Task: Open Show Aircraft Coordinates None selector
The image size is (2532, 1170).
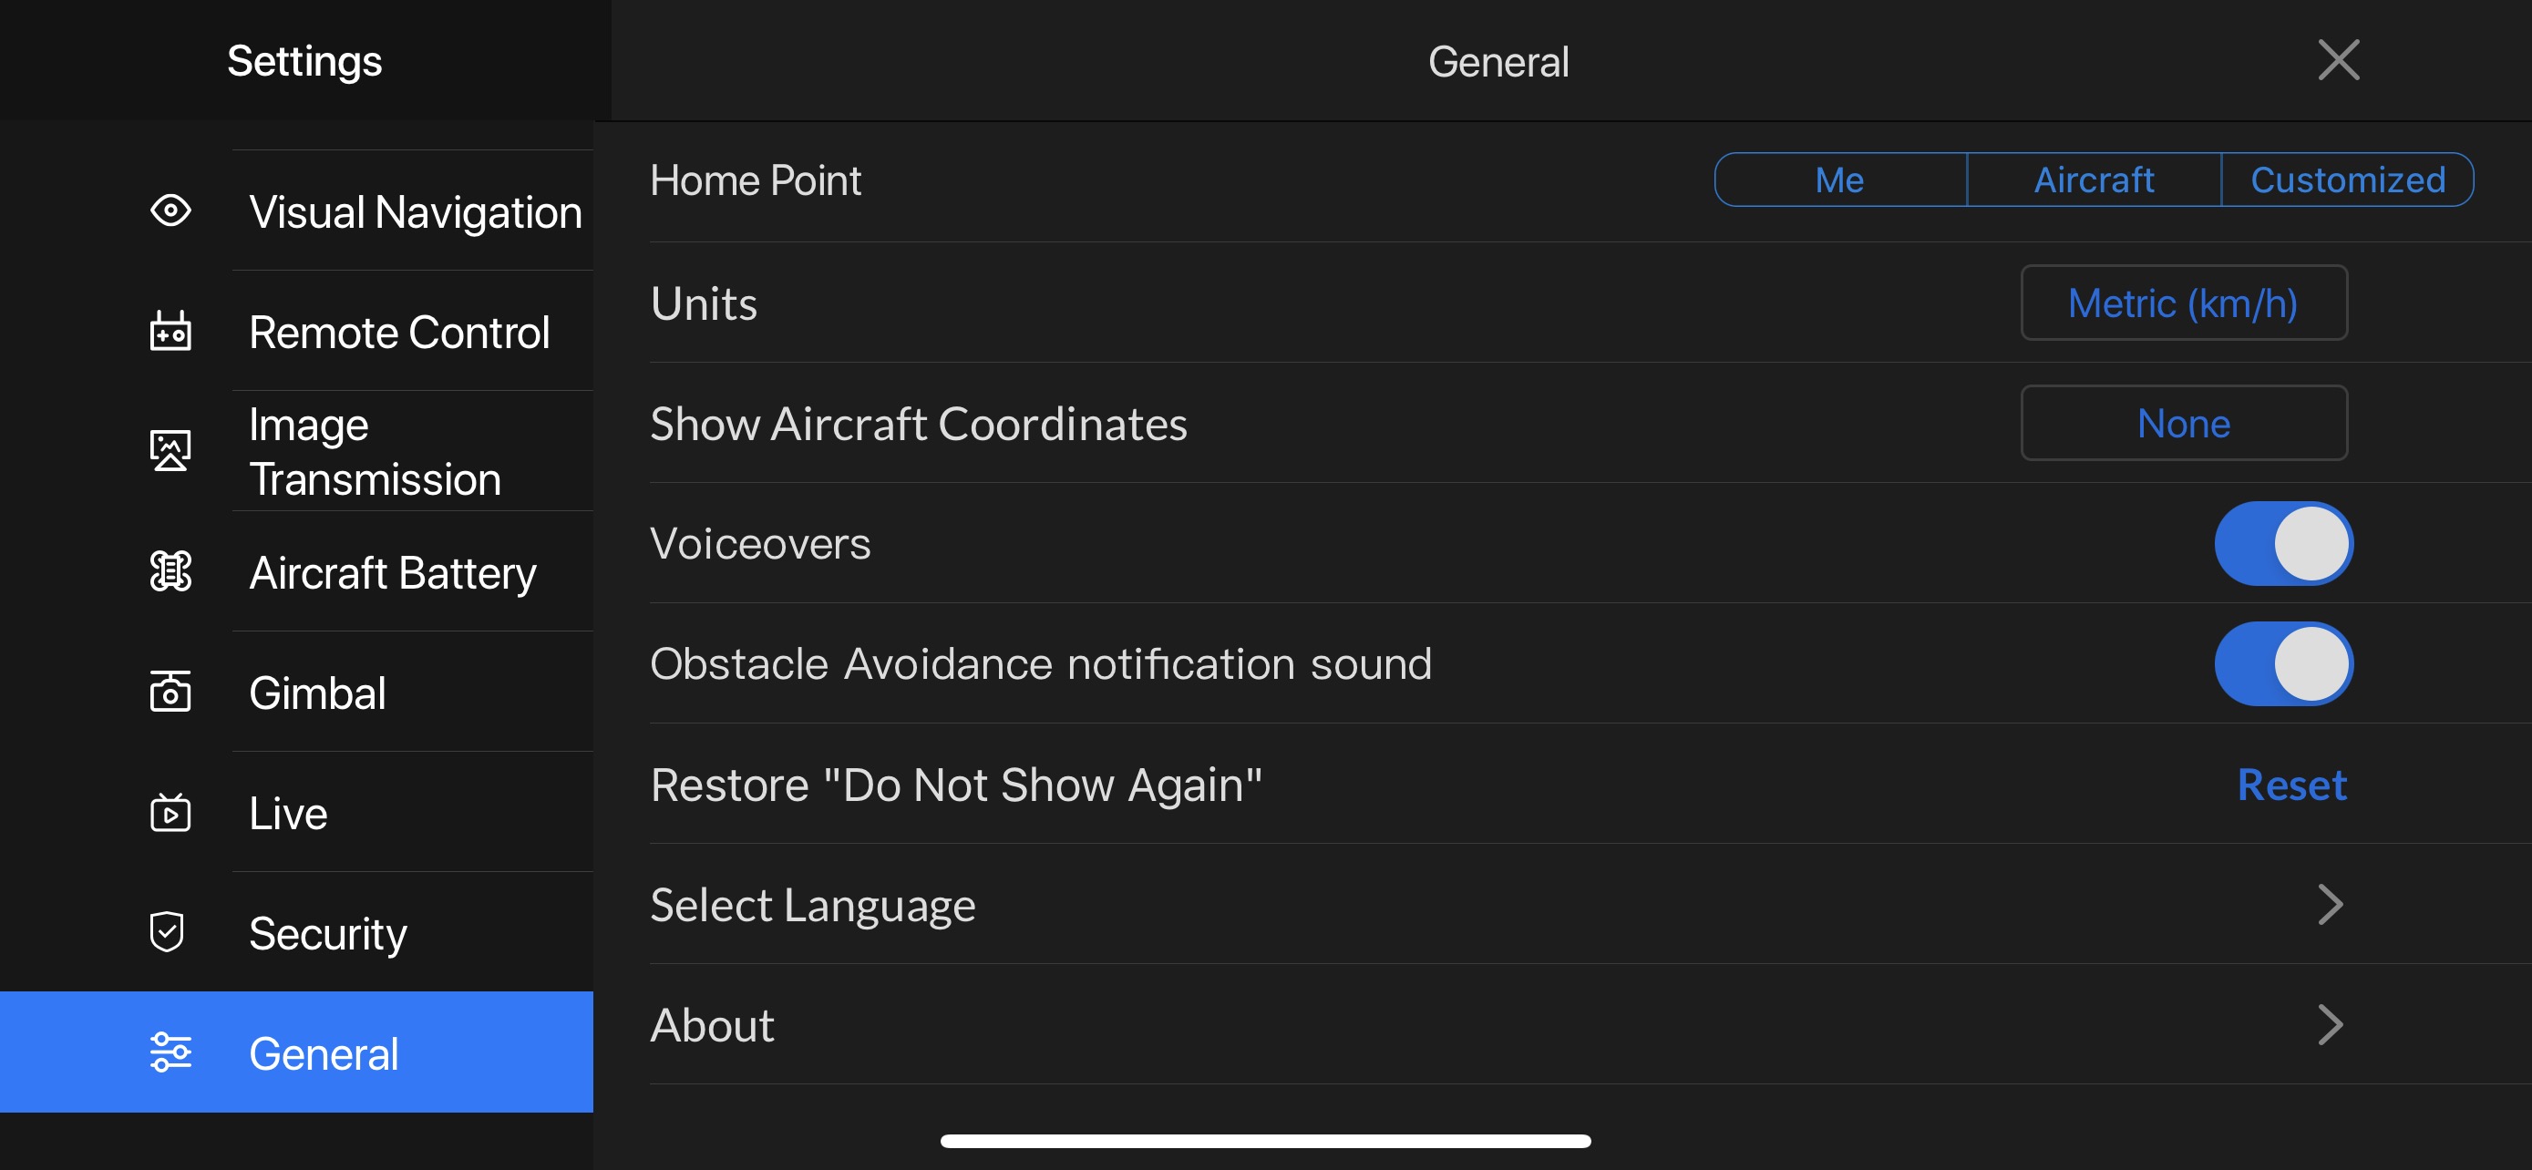Action: point(2183,424)
